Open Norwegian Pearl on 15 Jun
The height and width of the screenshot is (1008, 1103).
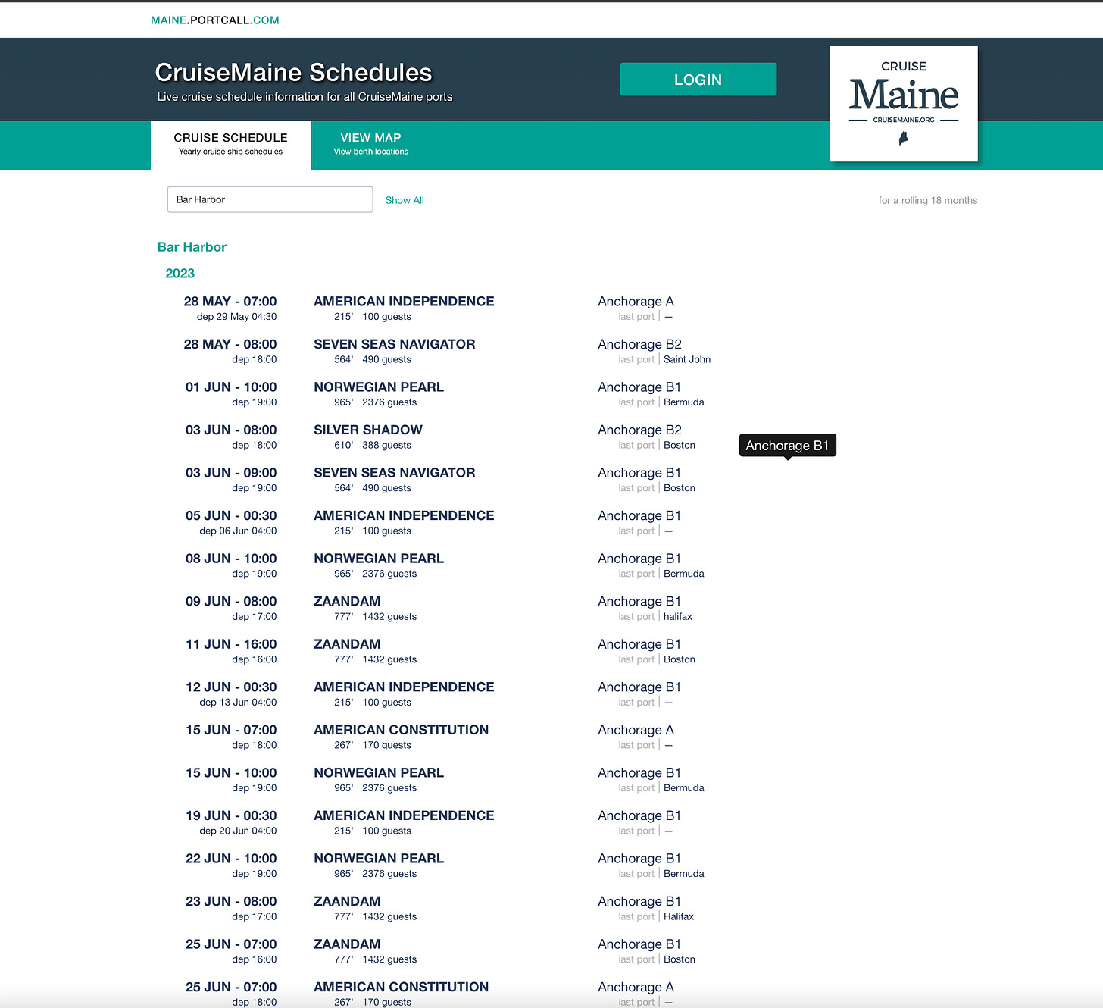click(379, 773)
